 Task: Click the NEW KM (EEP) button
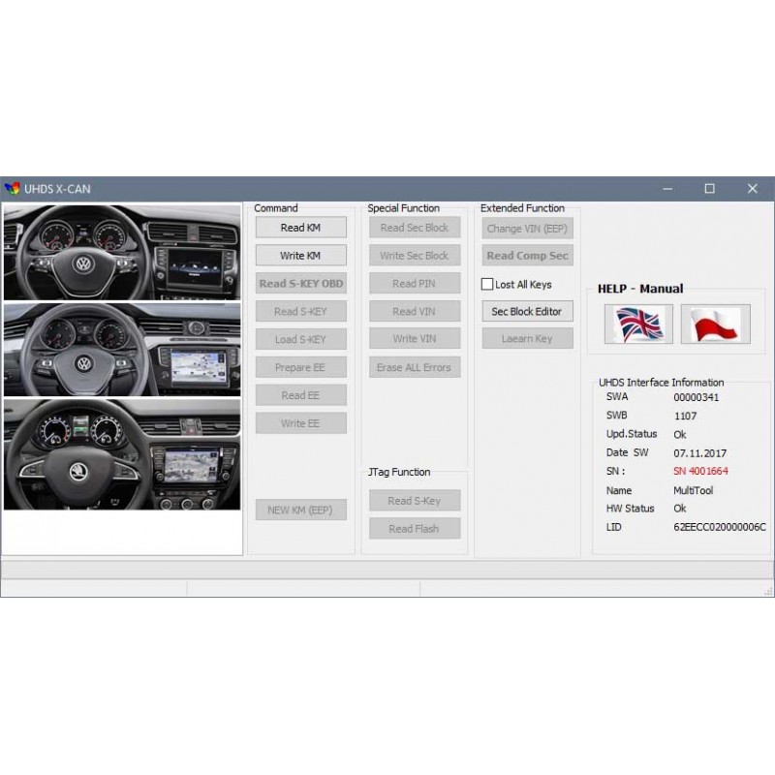[x=300, y=511]
